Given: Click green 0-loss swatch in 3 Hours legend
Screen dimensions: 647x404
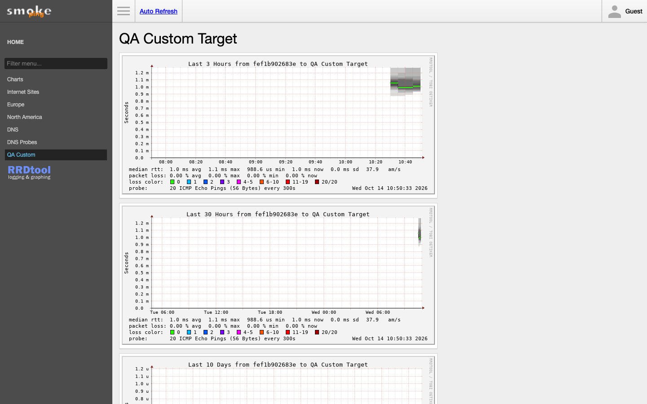Looking at the screenshot, I should pos(172,182).
